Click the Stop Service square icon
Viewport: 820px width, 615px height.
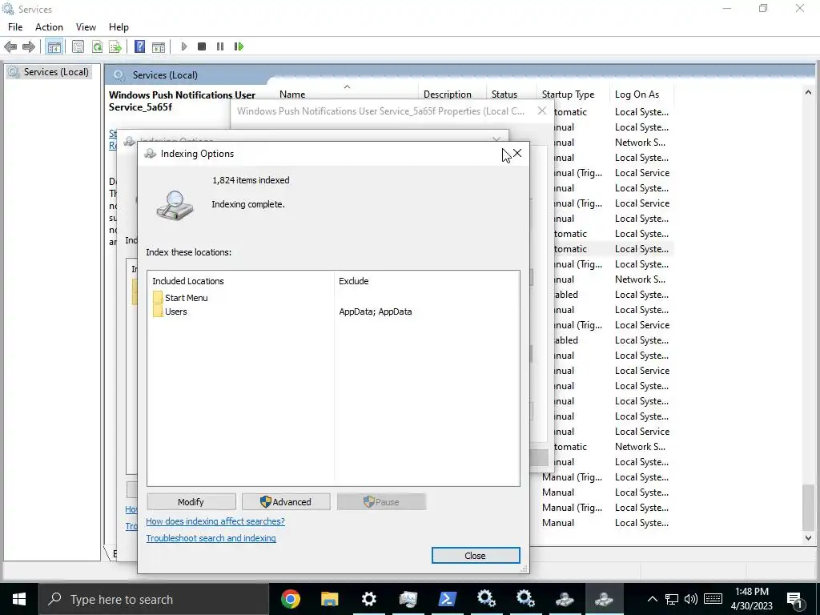(202, 46)
